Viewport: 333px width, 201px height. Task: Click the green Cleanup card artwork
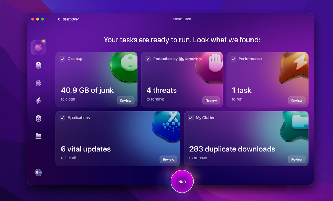point(124,67)
